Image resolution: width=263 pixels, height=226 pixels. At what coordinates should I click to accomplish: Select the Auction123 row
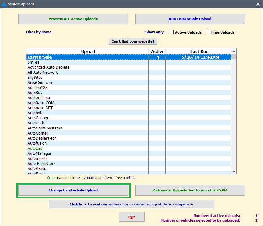[x=129, y=87]
